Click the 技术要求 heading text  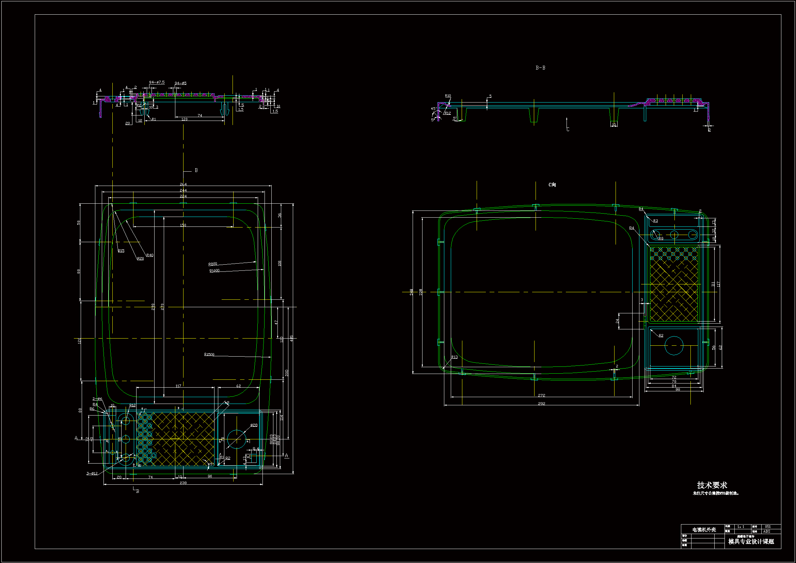click(x=712, y=485)
